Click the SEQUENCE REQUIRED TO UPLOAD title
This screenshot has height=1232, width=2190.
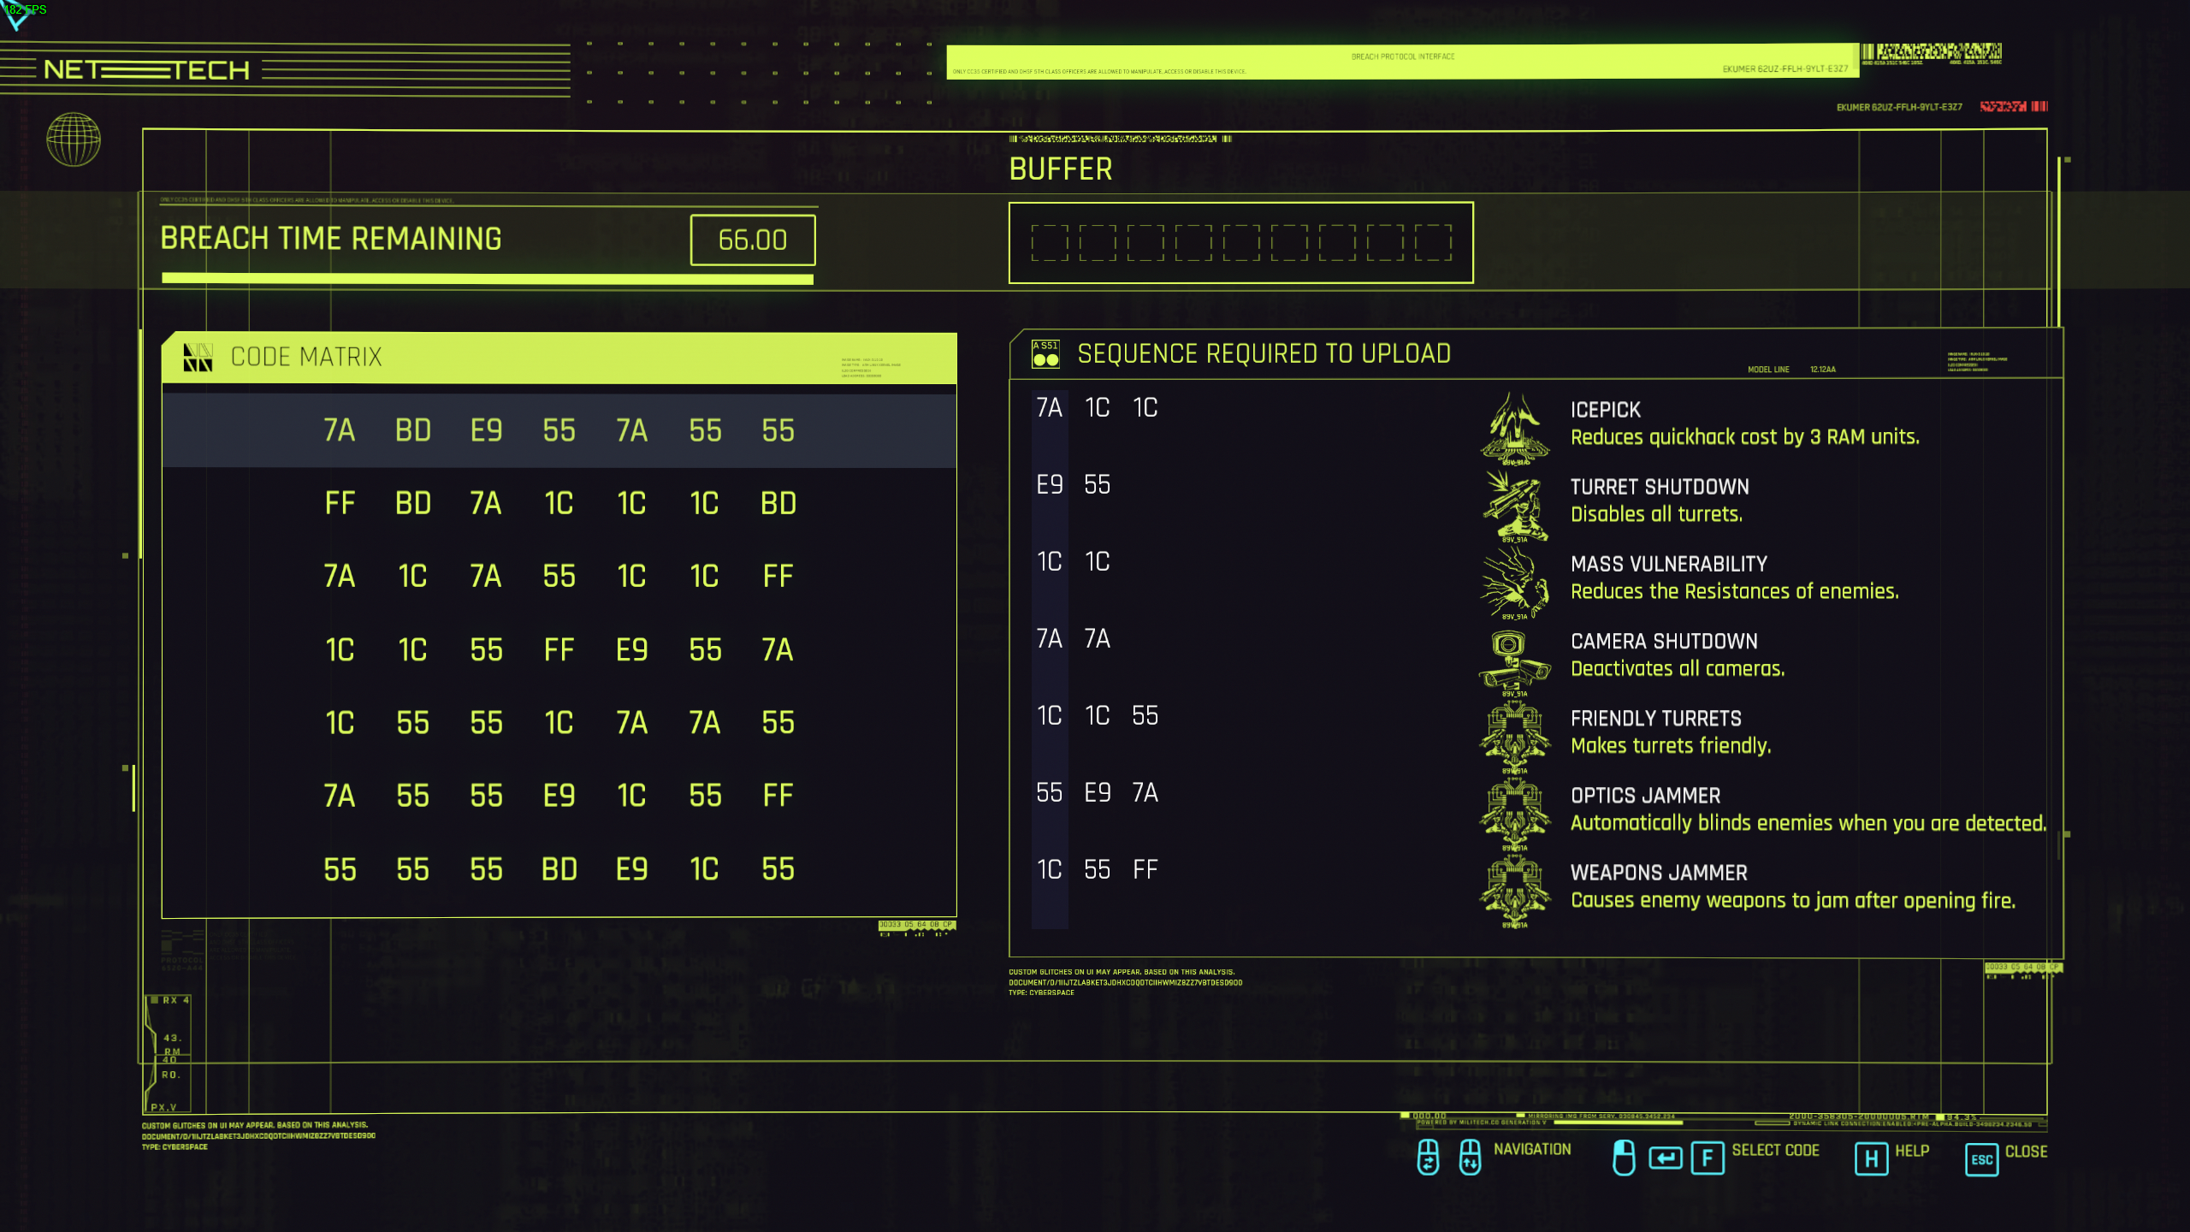click(x=1264, y=353)
